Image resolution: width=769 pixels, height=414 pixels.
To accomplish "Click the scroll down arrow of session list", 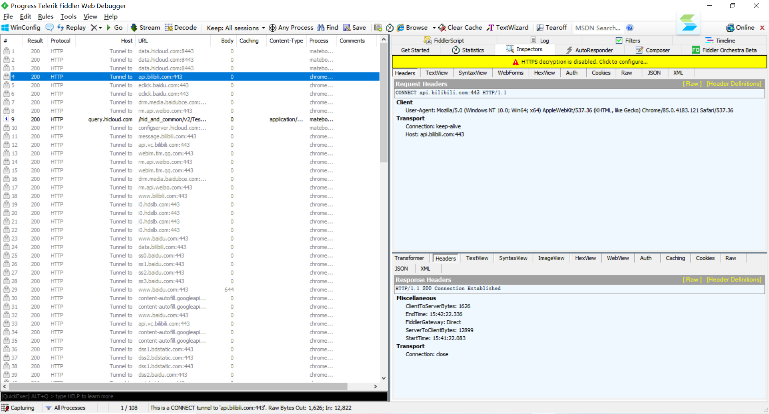I will [384, 378].
